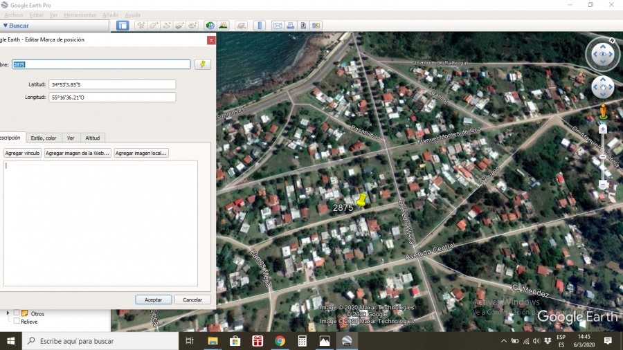Click the Add Placemark toolbar icon
Image resolution: width=623 pixels, height=350 pixels.
(x=141, y=26)
